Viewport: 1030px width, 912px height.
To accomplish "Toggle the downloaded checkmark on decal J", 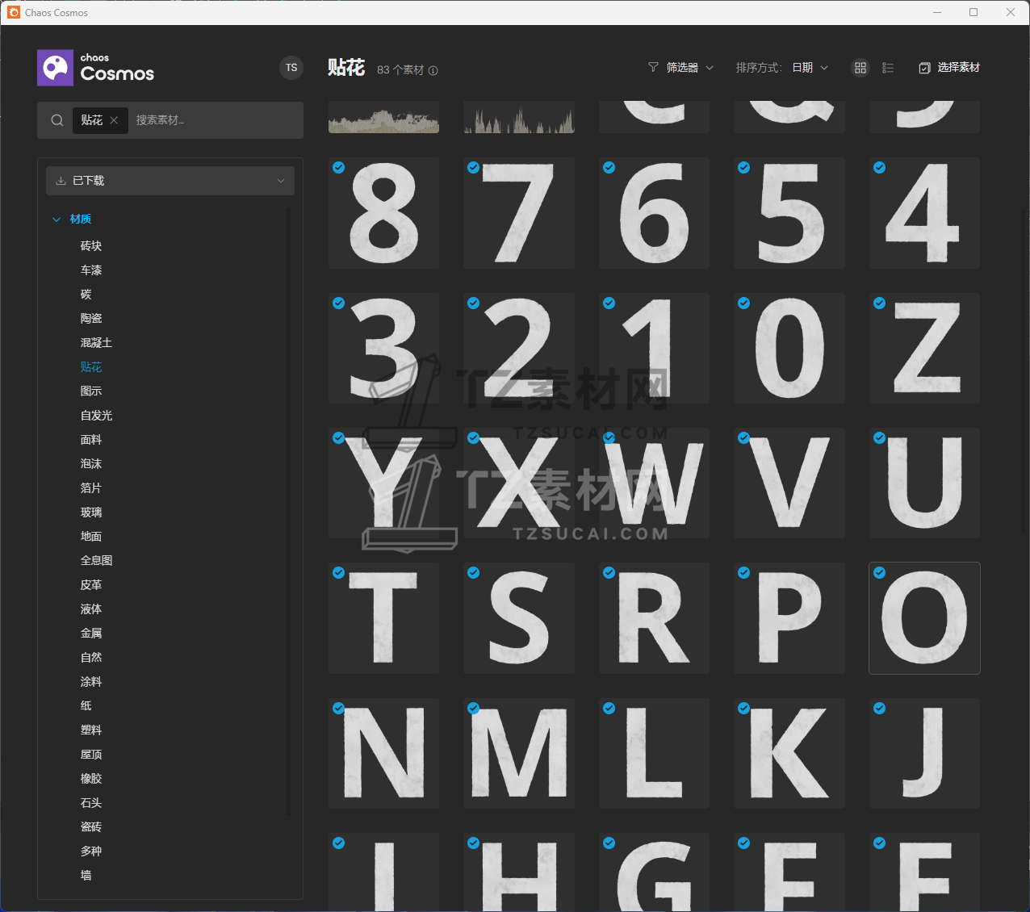I will 880,709.
